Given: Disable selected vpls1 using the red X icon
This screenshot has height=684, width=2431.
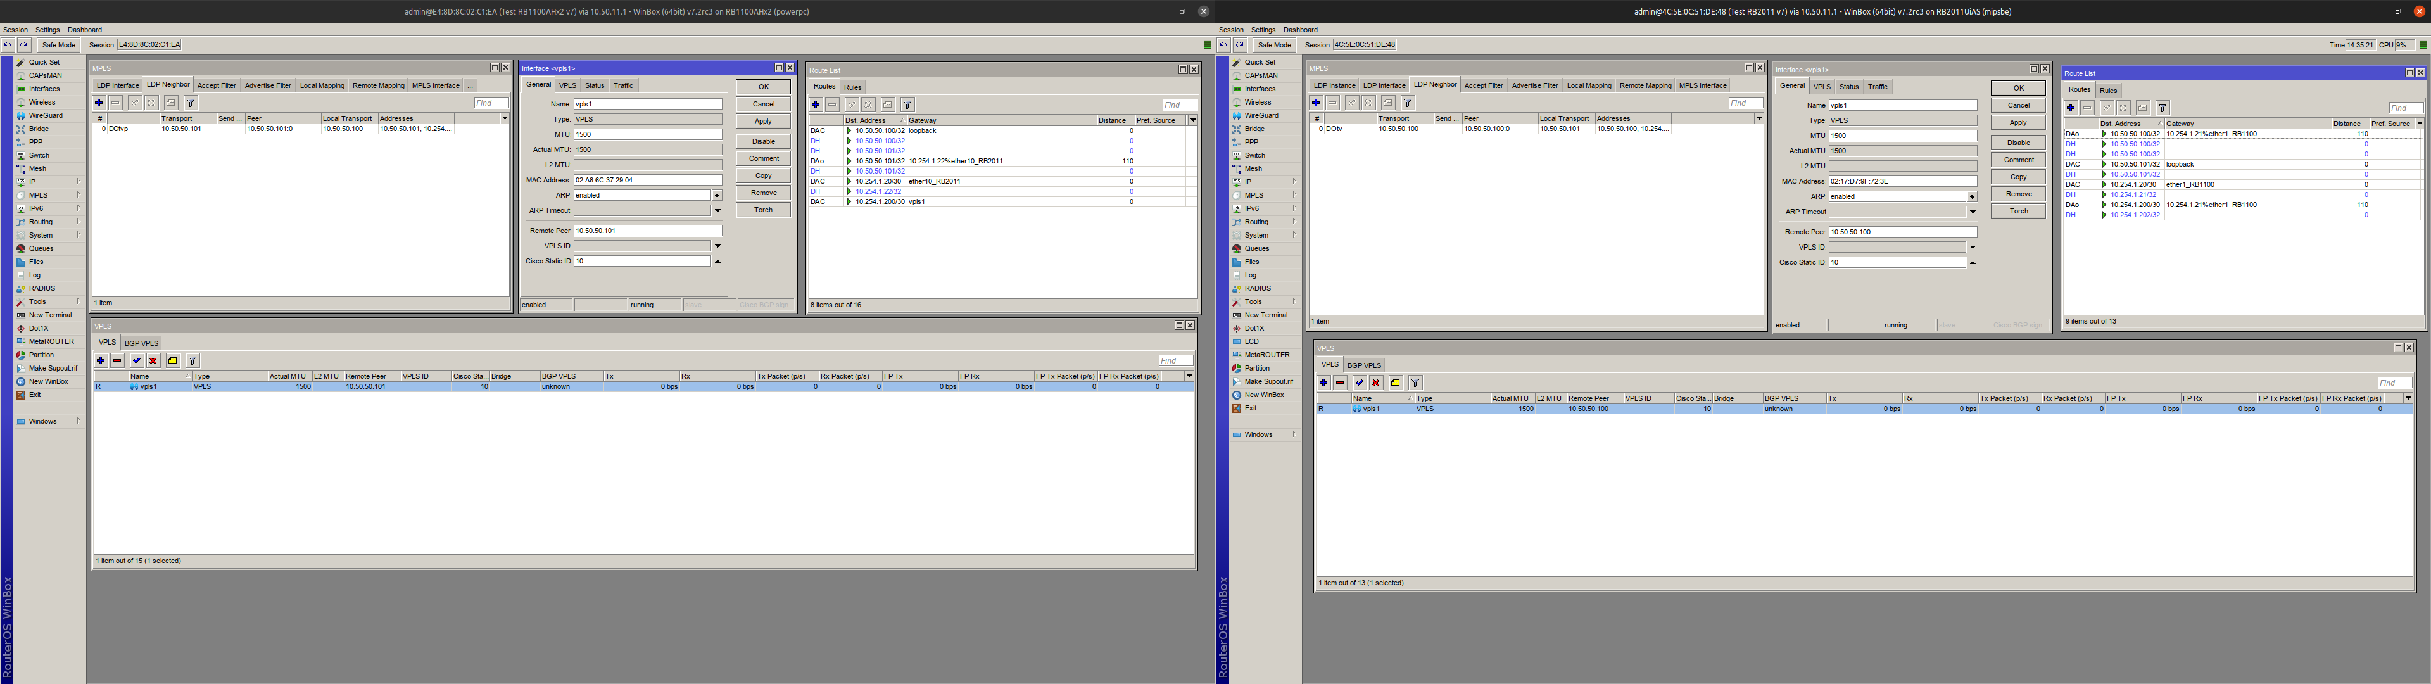Looking at the screenshot, I should 153,360.
